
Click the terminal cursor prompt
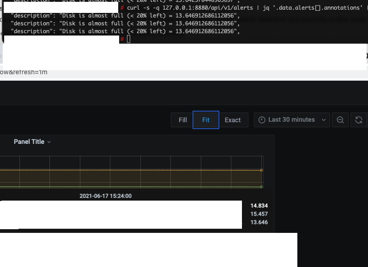tap(128, 39)
